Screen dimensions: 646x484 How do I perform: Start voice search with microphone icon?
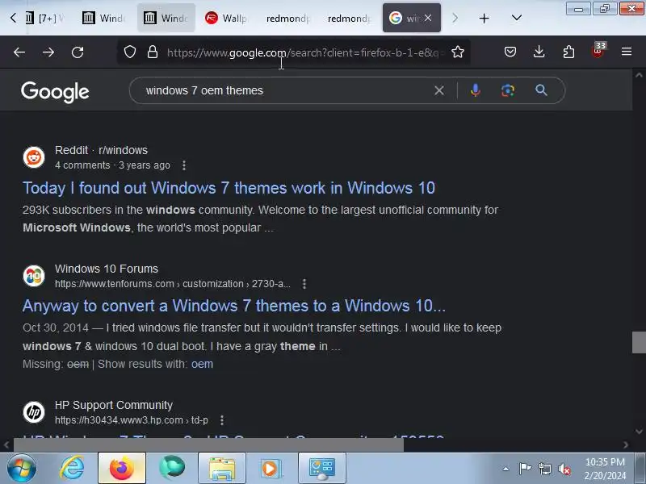[476, 90]
